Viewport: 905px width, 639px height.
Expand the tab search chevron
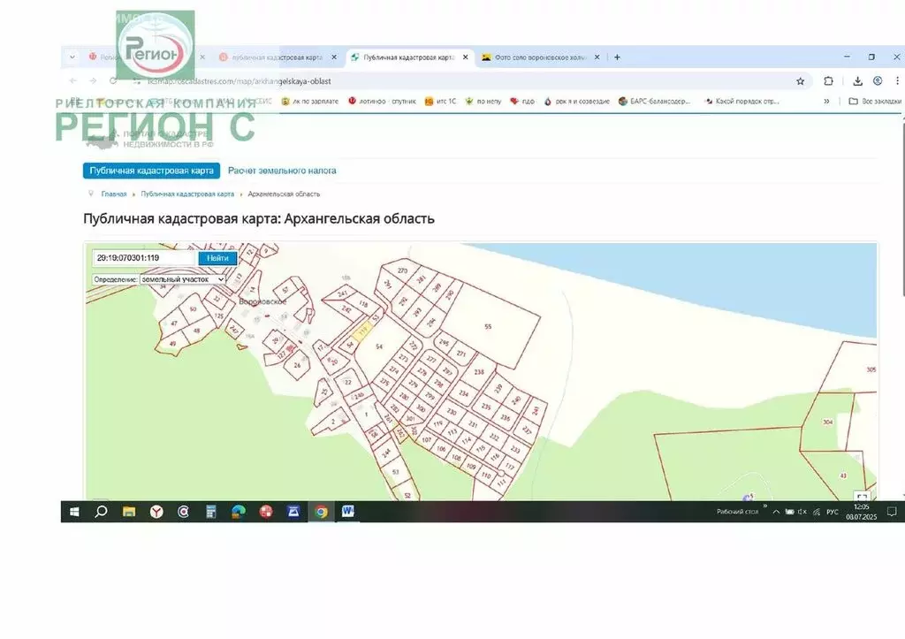[72, 57]
